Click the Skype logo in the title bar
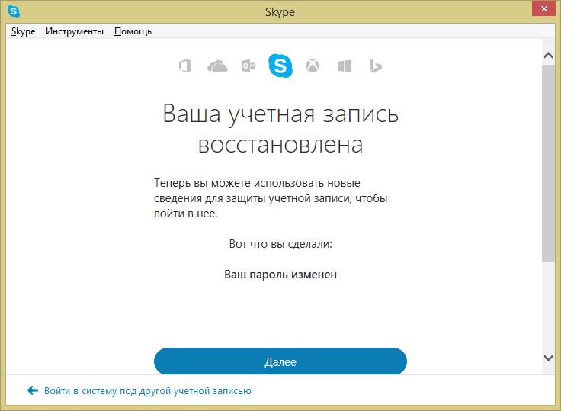The width and height of the screenshot is (561, 411). (14, 12)
